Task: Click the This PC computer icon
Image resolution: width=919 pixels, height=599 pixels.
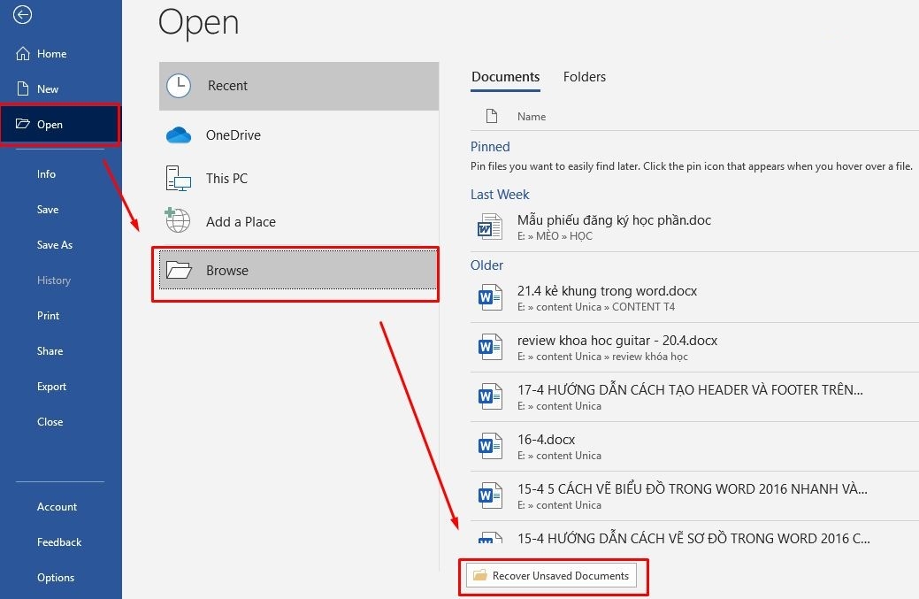Action: (x=178, y=178)
